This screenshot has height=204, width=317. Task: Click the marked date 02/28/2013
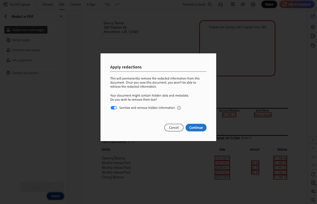point(222,168)
